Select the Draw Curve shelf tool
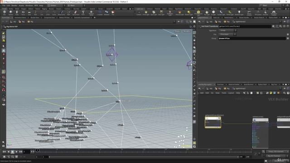Image resolution: width=290 pixels, height=163 pixels. pos(62,13)
